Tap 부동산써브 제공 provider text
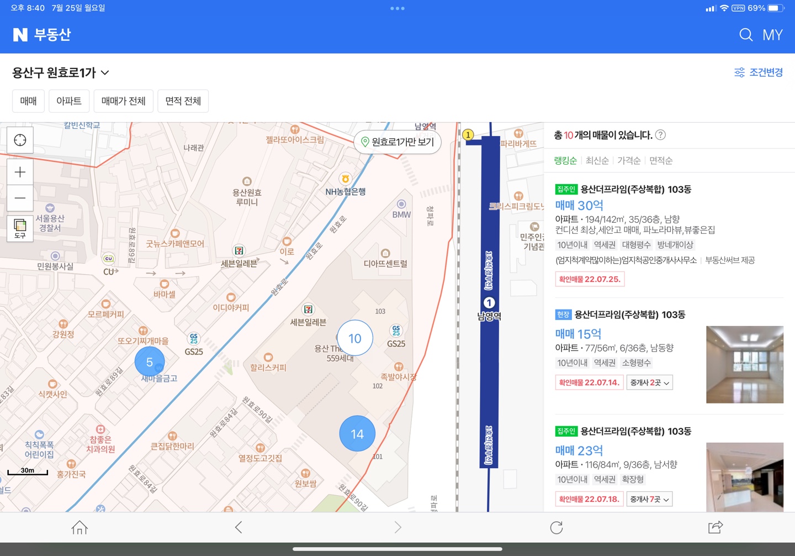 click(730, 260)
